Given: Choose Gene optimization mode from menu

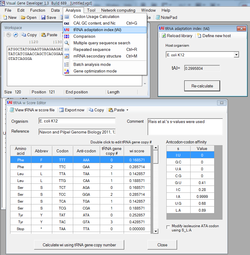Looking at the screenshot, I should click(x=95, y=71).
